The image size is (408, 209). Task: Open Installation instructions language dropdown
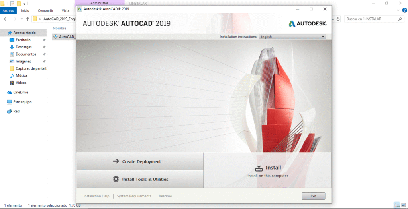coord(292,37)
